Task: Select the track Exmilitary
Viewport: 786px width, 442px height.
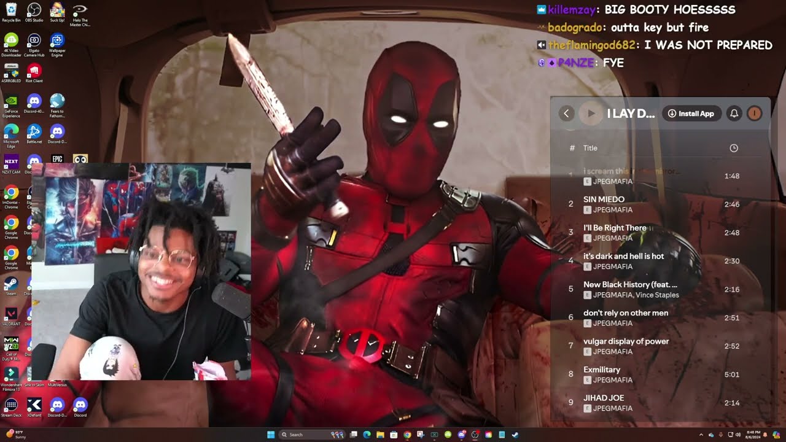Action: tap(660, 374)
